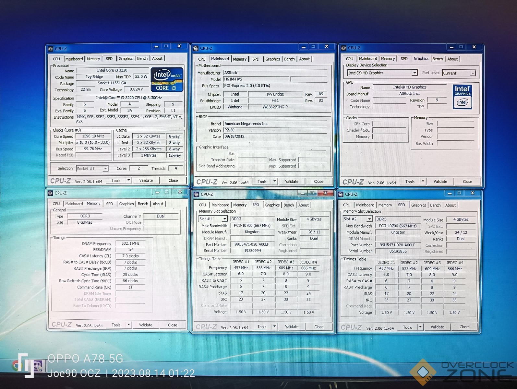Click the Multiplier value x 16.0 (16.0 - 33.0)
Viewport: 517px width, 389px height.
point(93,142)
